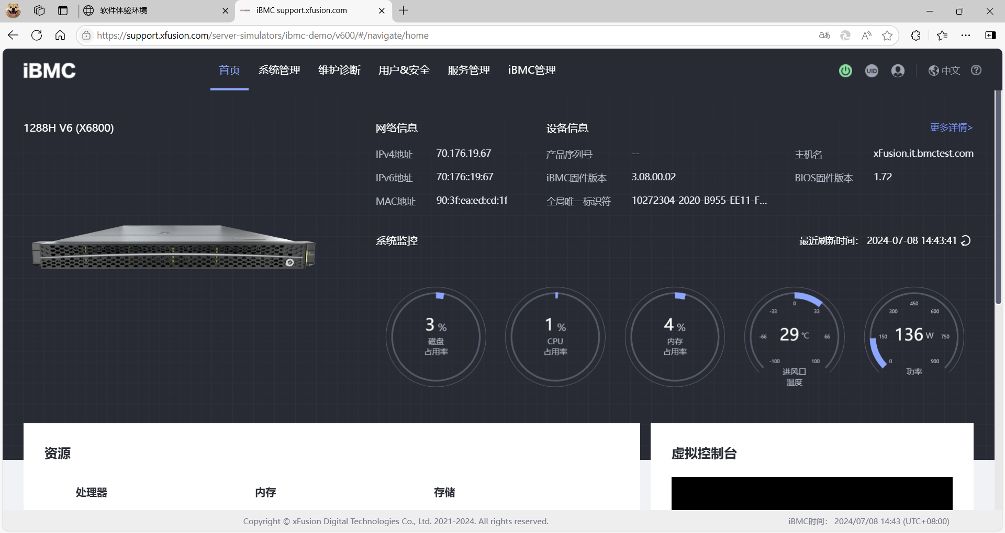Screen dimensions: 1005x533
Task: Click the page vertical scrollbar
Action: point(998,198)
